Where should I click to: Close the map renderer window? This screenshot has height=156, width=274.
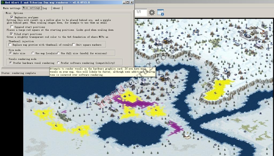pos(132,2)
